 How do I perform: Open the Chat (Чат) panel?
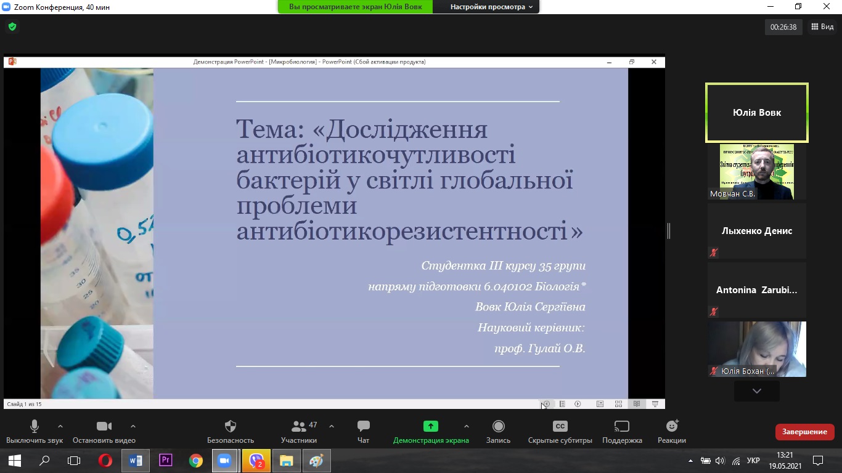pos(364,426)
